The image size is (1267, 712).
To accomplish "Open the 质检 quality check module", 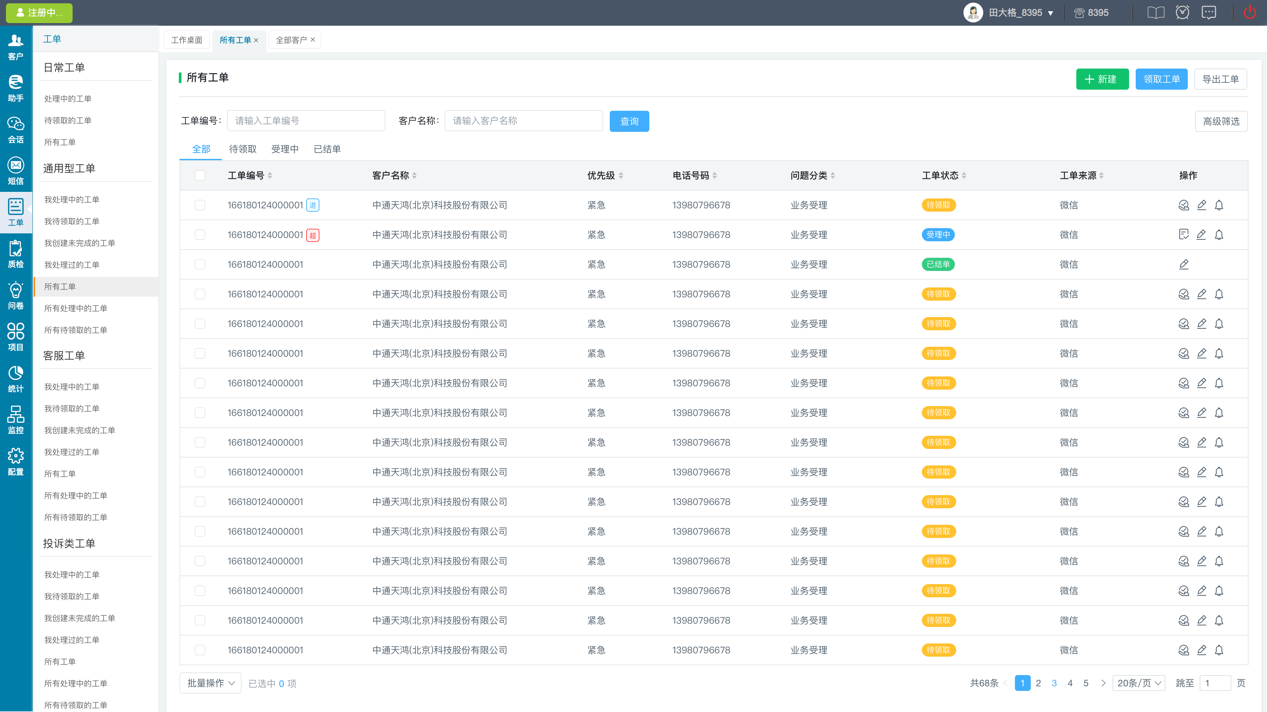I will [x=16, y=254].
